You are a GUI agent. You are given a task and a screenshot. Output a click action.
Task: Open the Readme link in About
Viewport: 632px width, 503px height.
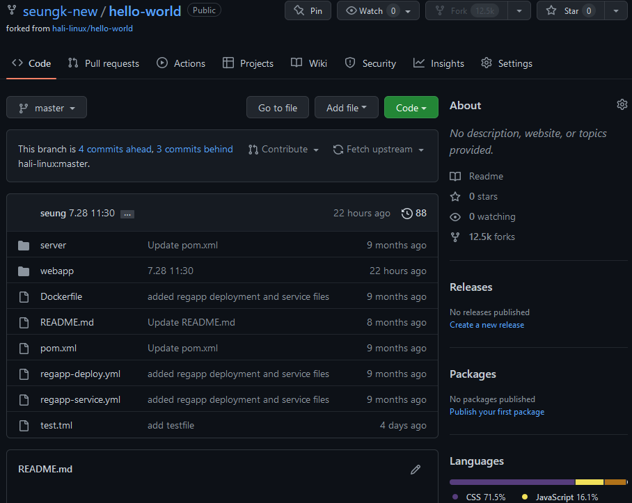click(486, 176)
